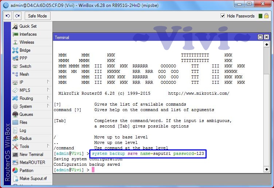Select Wireless menu label
The image size is (274, 188).
point(27,42)
